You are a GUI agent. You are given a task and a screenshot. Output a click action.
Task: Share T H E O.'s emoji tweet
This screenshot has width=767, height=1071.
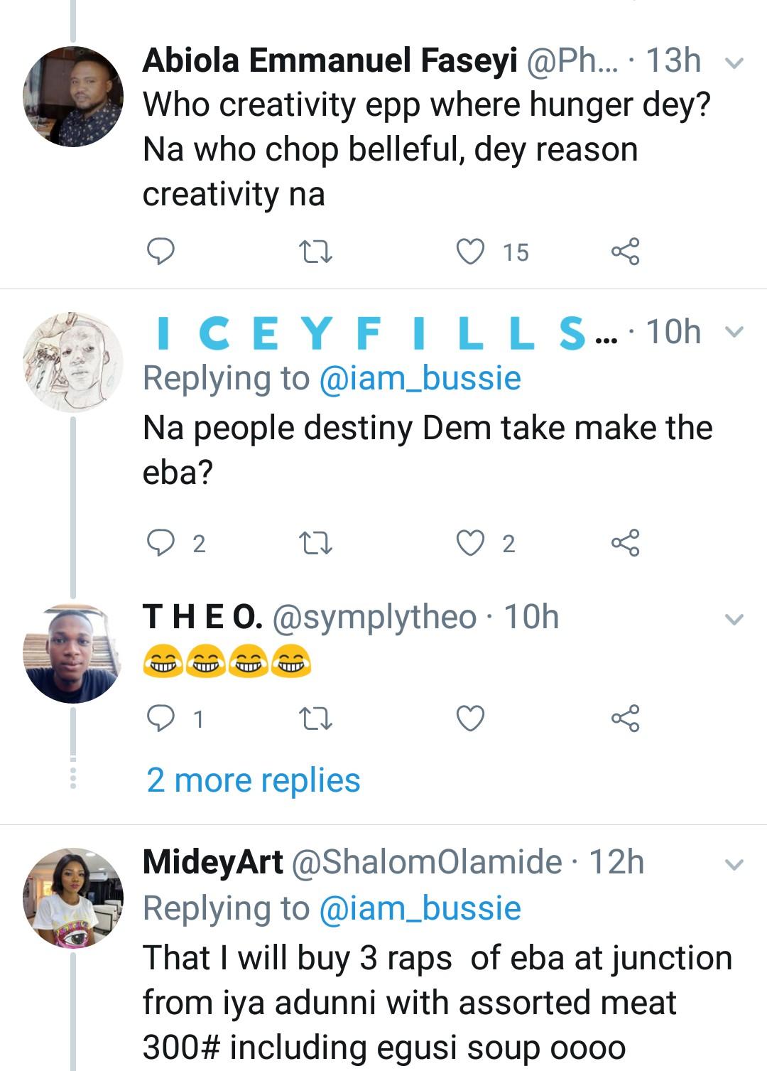coord(625,719)
